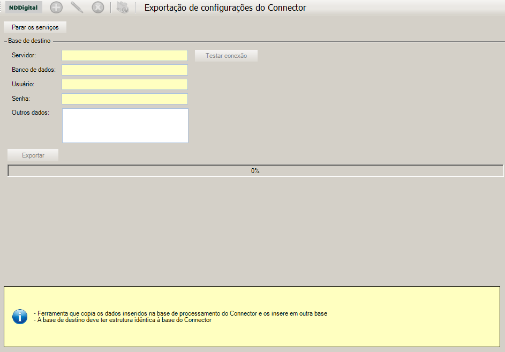
Task: Click the 'A base de destino deve ter' line
Action: click(123, 320)
